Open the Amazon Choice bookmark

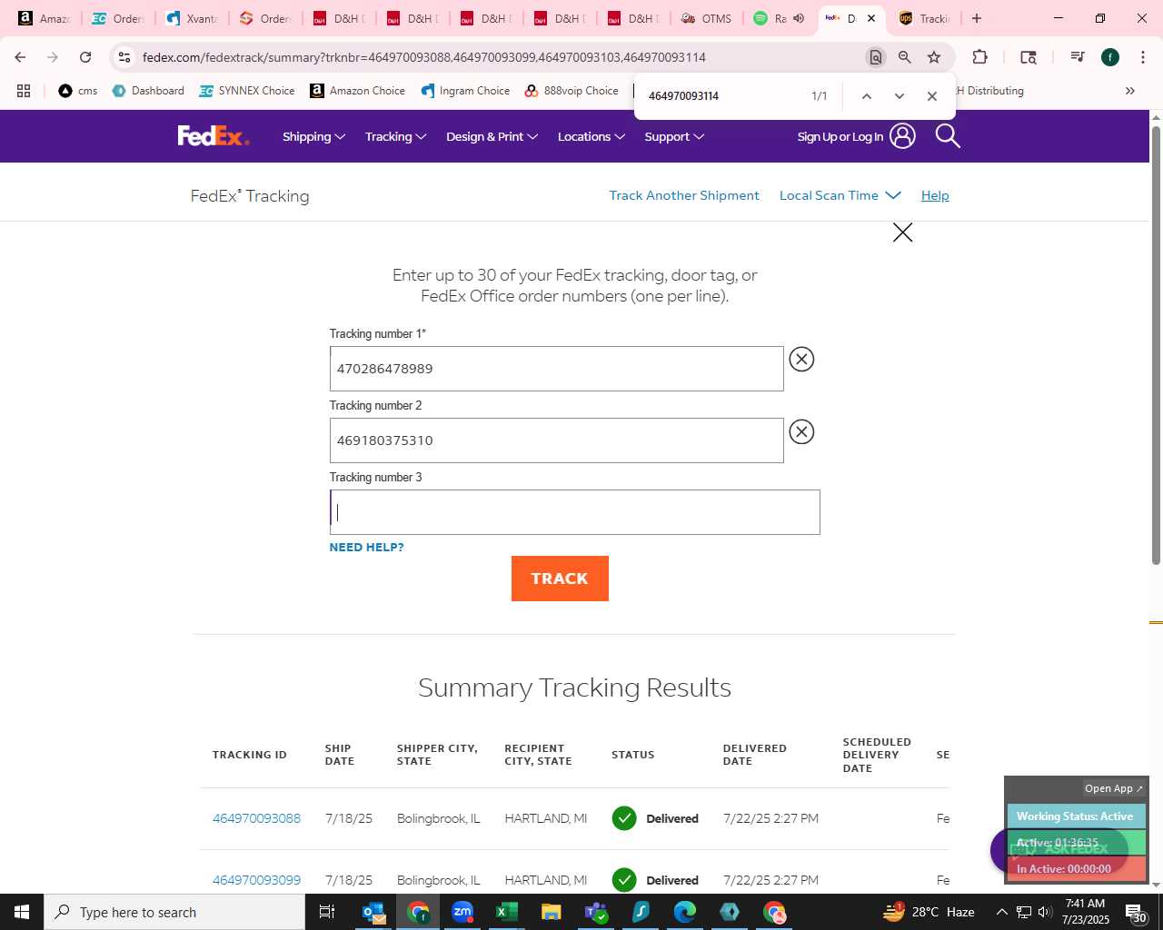pos(357,91)
